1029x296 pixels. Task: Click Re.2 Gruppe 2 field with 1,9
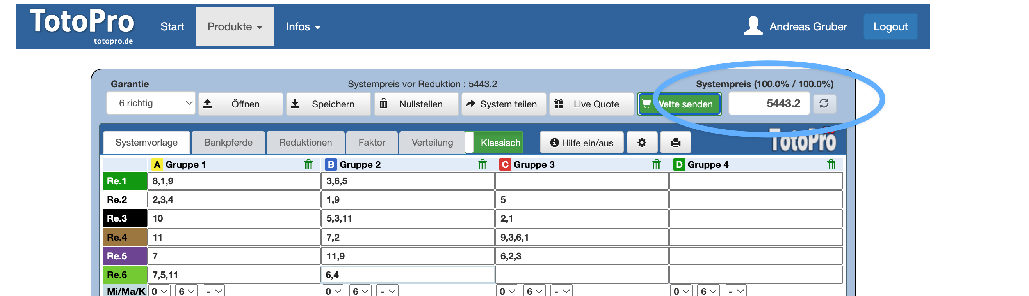point(408,199)
